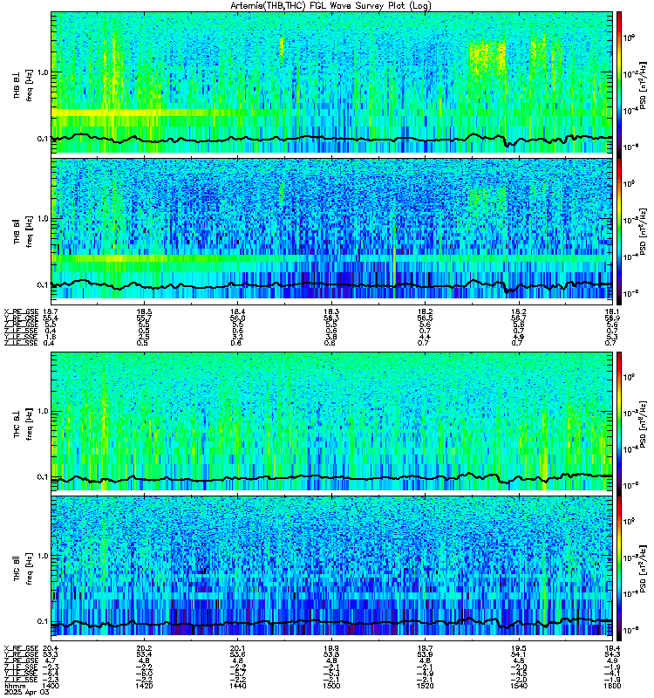Click the '1440' time label on bottom axis
654x698 pixels.
(x=237, y=686)
